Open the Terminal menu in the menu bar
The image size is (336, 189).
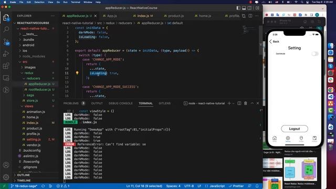pyautogui.click(x=76, y=2)
